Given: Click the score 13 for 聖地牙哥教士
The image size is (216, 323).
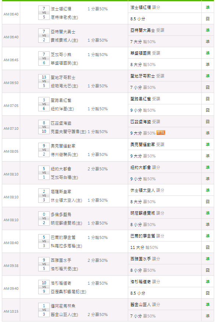Looking at the screenshot, I should [44, 77].
